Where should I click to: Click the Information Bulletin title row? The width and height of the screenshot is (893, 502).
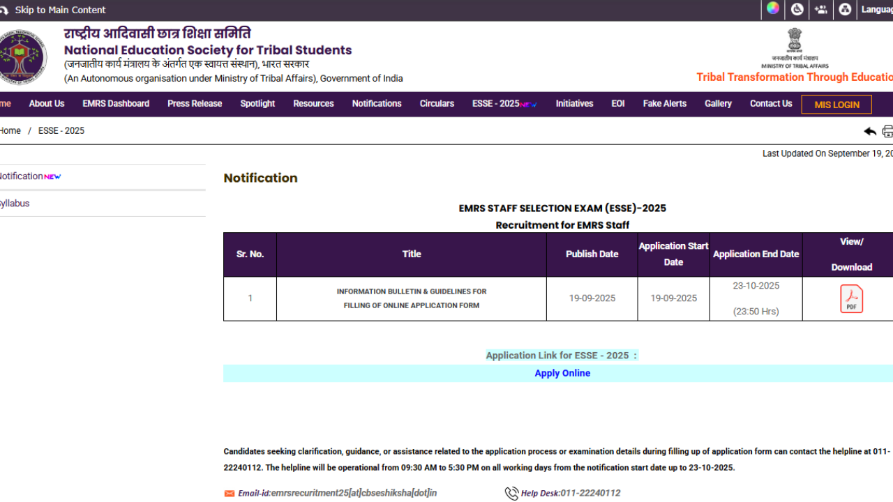click(412, 298)
